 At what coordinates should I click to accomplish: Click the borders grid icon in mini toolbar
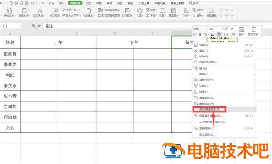point(226,34)
